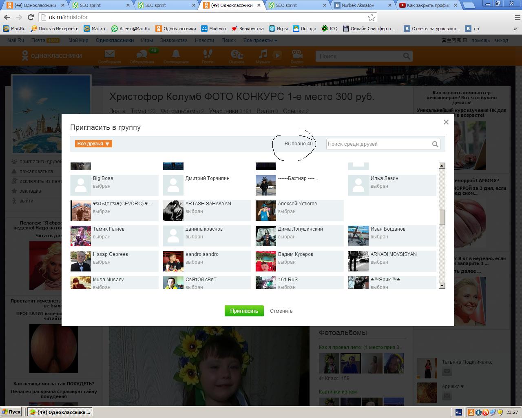Click выход link in top bar
The height and width of the screenshot is (418, 522).
click(x=501, y=40)
